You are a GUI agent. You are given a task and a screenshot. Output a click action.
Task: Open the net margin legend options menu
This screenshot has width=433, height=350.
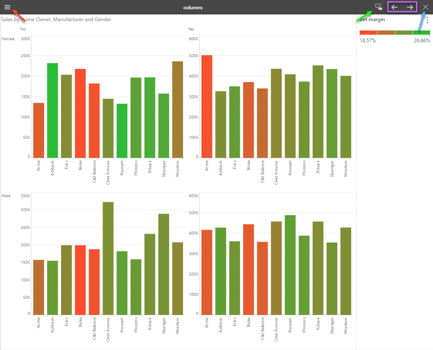coord(427,20)
